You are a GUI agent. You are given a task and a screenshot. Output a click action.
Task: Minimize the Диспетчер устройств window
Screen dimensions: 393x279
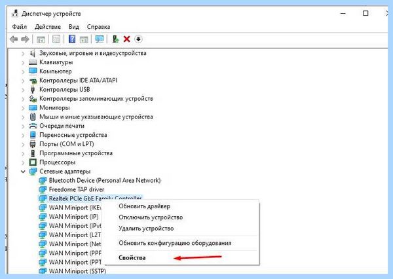343,13
